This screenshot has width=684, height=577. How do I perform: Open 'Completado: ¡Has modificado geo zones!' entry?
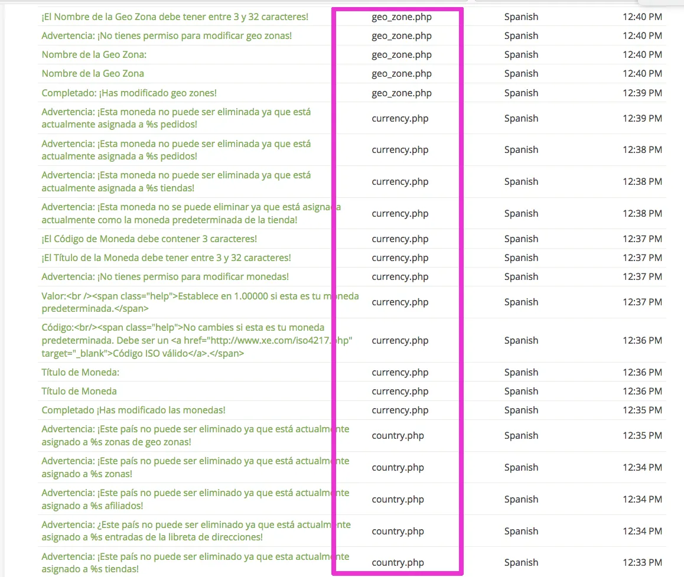click(129, 93)
